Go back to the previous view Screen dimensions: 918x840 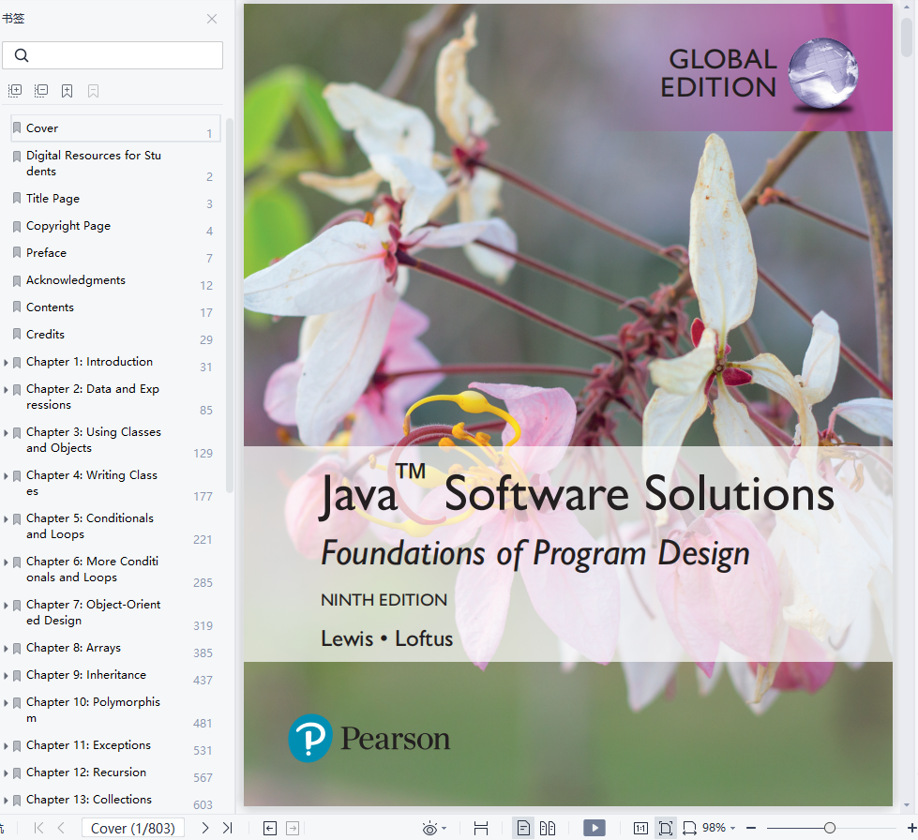(x=270, y=829)
